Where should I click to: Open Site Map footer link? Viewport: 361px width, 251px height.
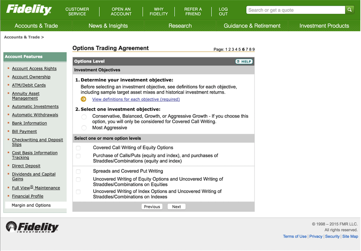pos(350,236)
